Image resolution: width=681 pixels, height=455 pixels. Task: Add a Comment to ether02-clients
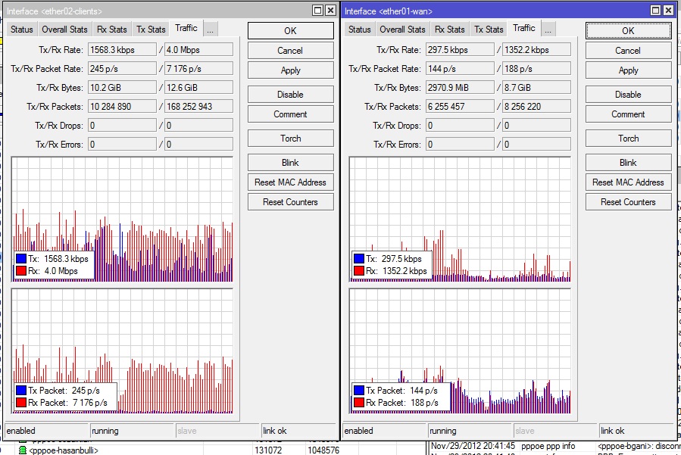pyautogui.click(x=291, y=114)
